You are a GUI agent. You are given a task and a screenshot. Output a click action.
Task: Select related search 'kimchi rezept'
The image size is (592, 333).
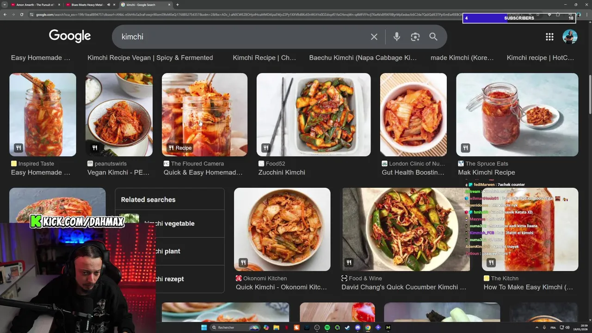coord(170,279)
